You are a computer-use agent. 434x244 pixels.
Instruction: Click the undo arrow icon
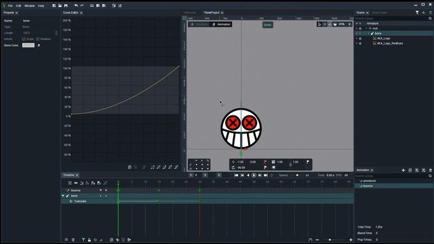(76, 5)
